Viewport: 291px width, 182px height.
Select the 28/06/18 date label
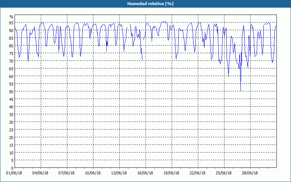click(250, 173)
